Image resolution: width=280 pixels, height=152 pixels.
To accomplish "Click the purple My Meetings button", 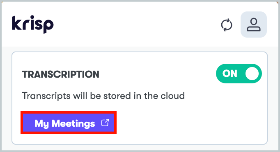I will pos(69,123).
